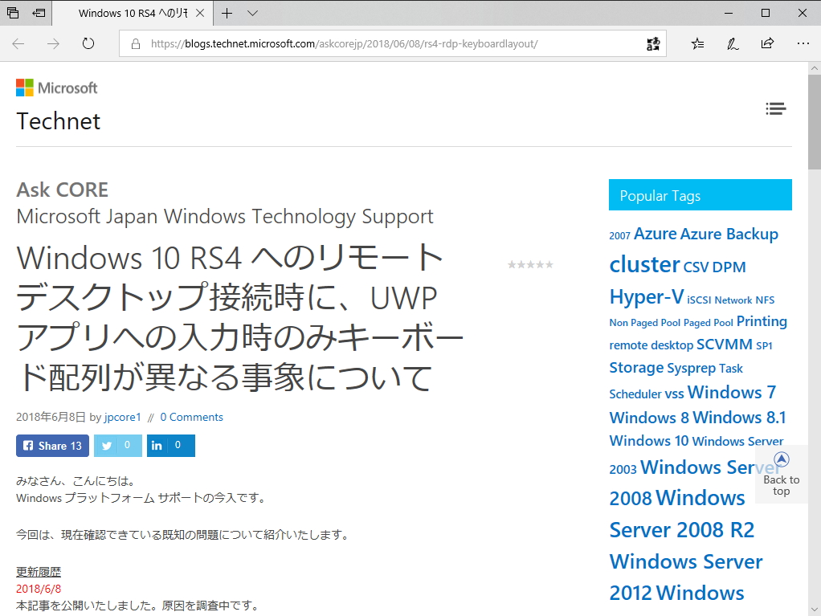Open the Sysprep tag
The height and width of the screenshot is (616, 821).
coord(692,369)
